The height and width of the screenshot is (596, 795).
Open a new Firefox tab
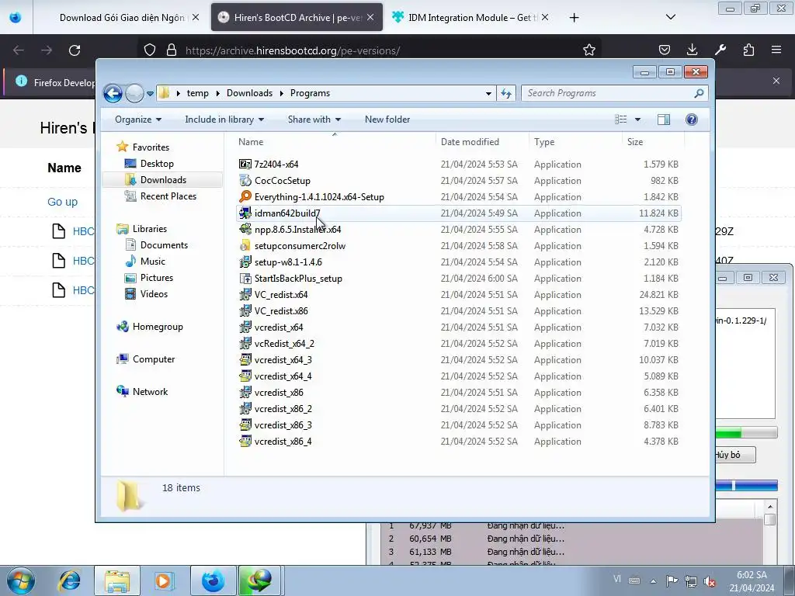tap(574, 18)
